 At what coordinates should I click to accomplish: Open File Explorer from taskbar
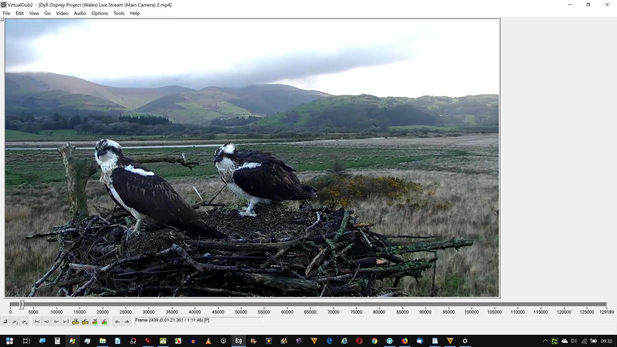[103, 341]
